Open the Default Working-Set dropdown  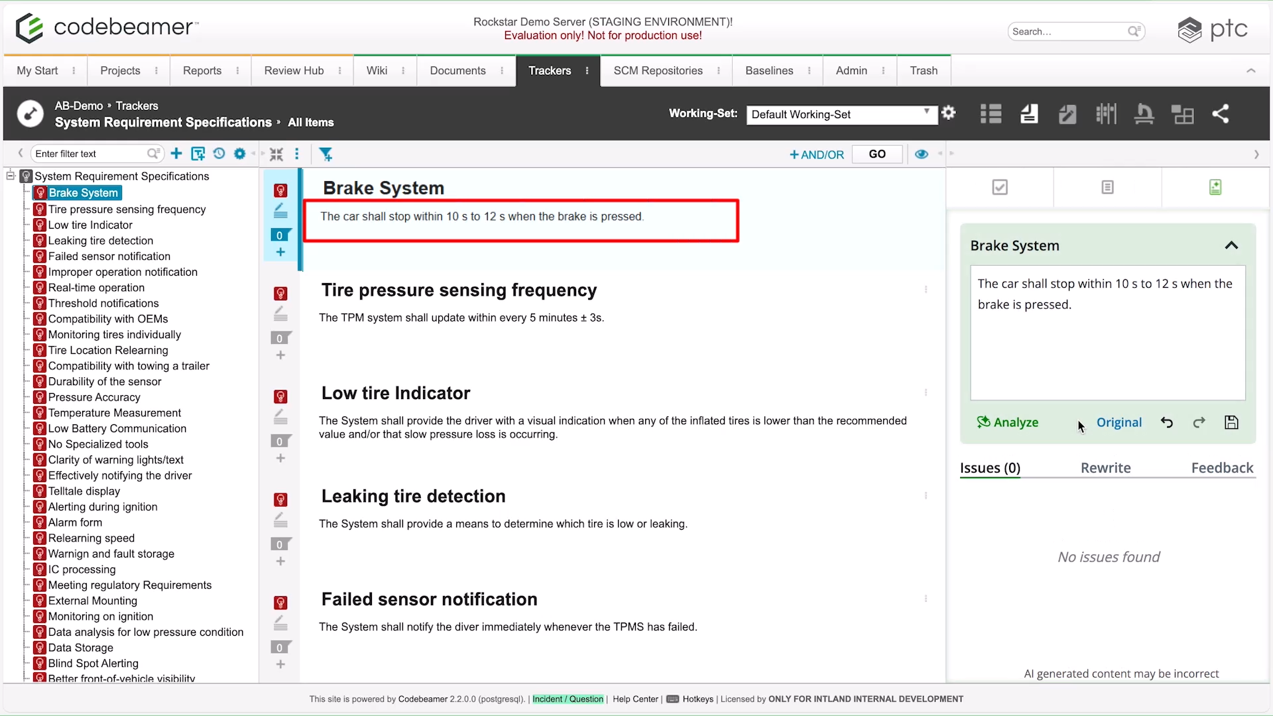coord(841,114)
